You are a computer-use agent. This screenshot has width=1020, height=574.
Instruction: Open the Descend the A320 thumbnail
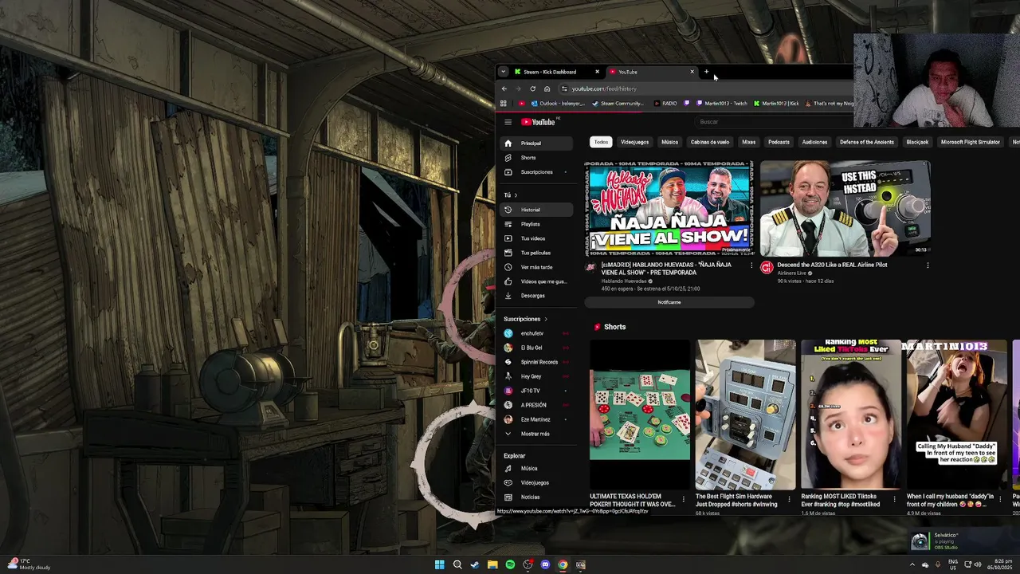coord(845,209)
